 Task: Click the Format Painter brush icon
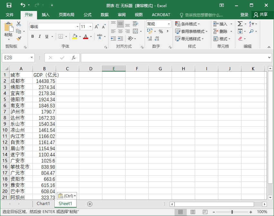click(x=19, y=39)
